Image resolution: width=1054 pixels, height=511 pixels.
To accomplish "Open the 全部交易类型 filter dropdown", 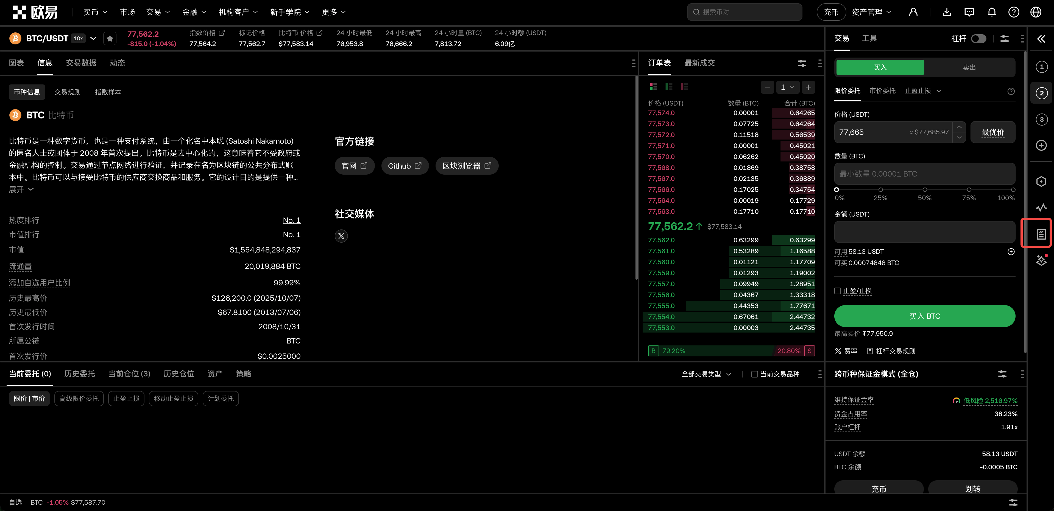I will 706,374.
